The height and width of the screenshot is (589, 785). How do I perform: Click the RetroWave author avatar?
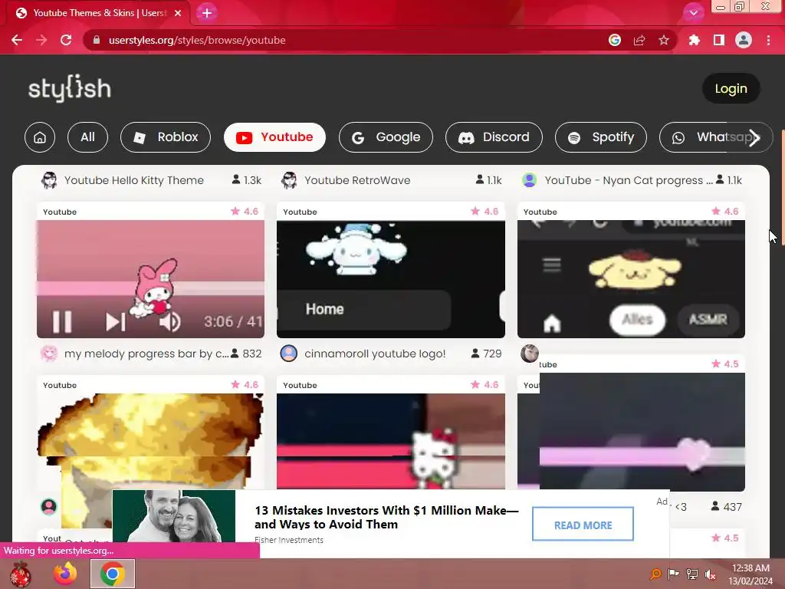pos(289,180)
